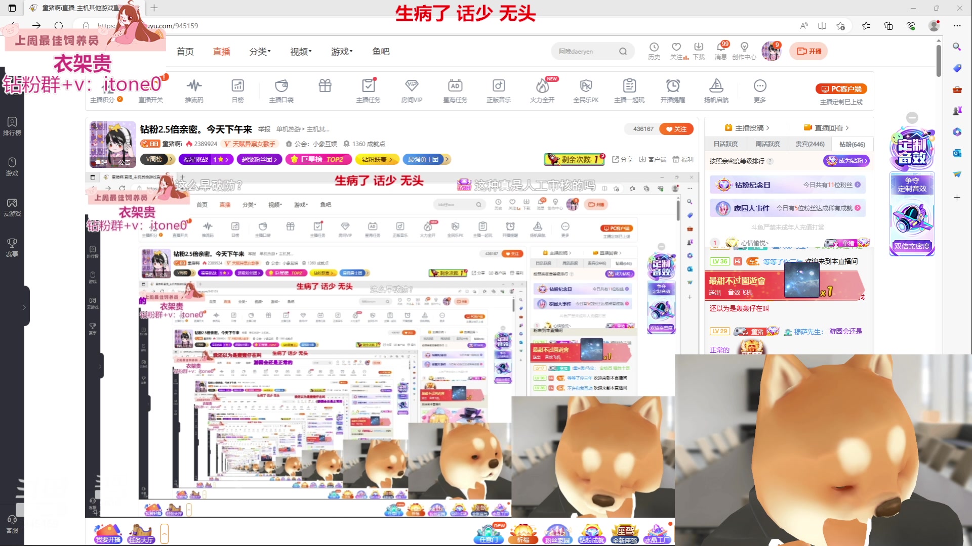
Task: Open the 消息 messages icon with 99 badge
Action: tap(721, 51)
